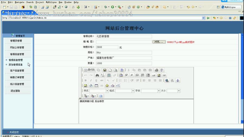Open the Replace tool icon
Screen dimensions: 244x137
[x=102, y=75]
